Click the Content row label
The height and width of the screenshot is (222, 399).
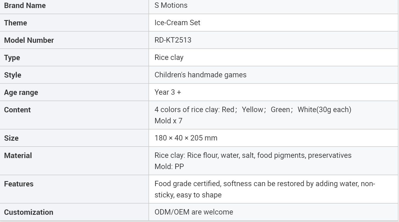pyautogui.click(x=17, y=110)
